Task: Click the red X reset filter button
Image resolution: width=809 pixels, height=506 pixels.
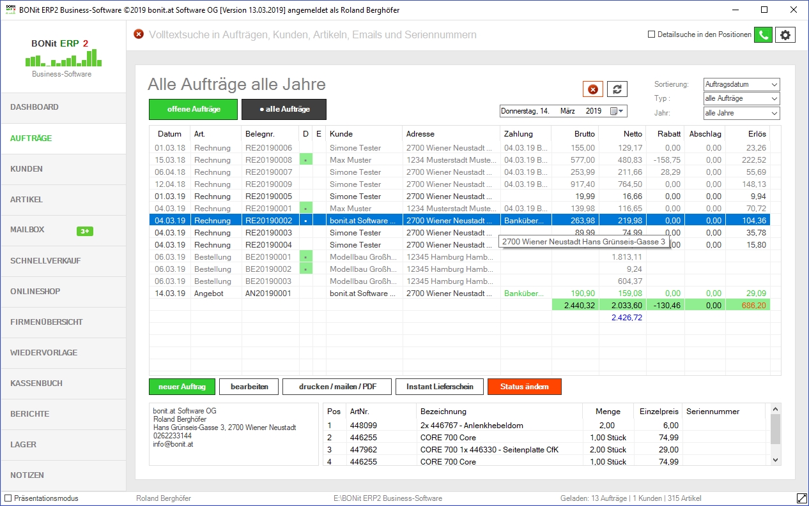Action: [592, 89]
